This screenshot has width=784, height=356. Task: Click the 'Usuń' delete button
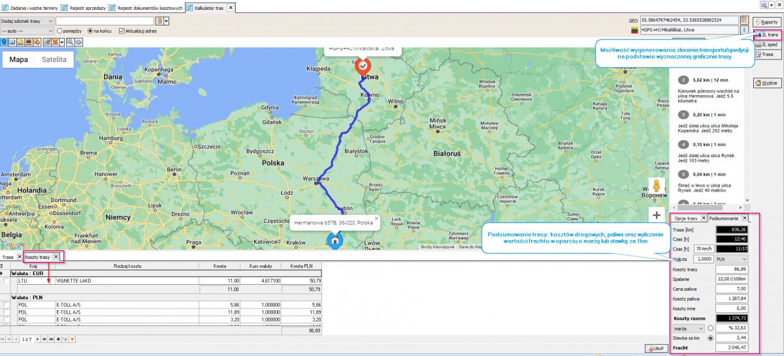(655, 348)
